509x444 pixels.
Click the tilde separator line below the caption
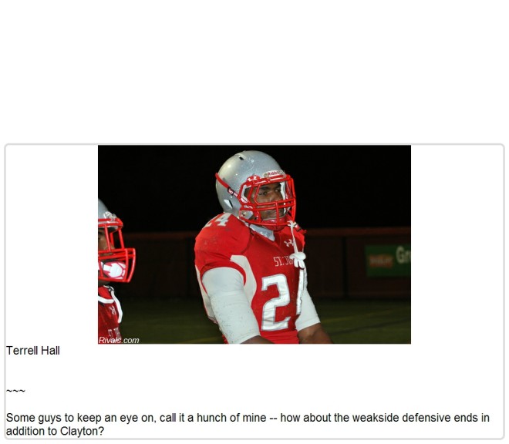click(15, 391)
